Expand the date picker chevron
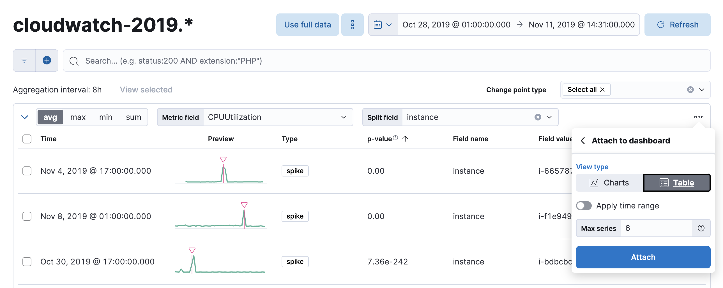Image resolution: width=723 pixels, height=288 pixels. click(x=389, y=25)
